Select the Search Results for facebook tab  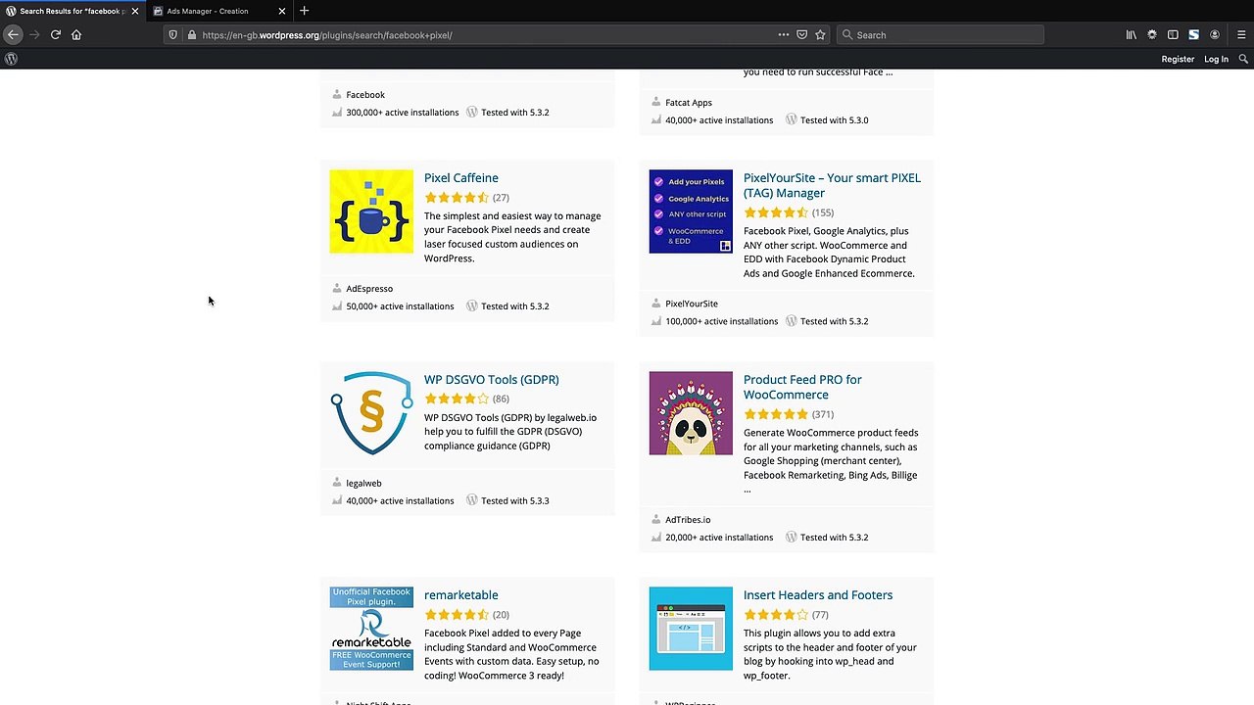[73, 11]
